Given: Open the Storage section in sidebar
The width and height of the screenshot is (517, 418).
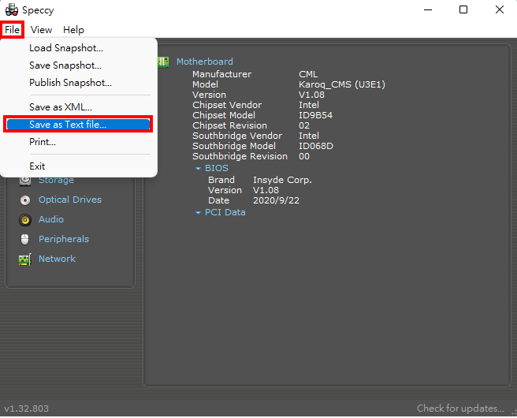Looking at the screenshot, I should click(56, 181).
